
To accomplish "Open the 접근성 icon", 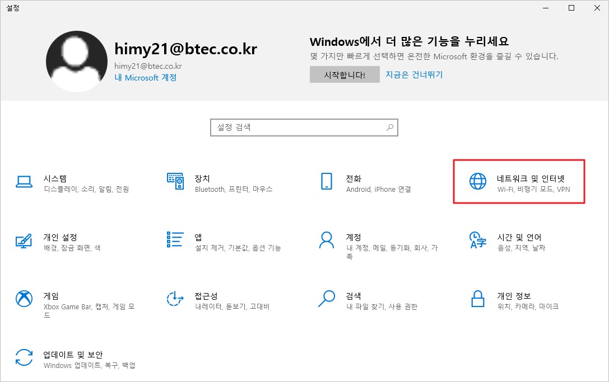I will click(x=175, y=299).
